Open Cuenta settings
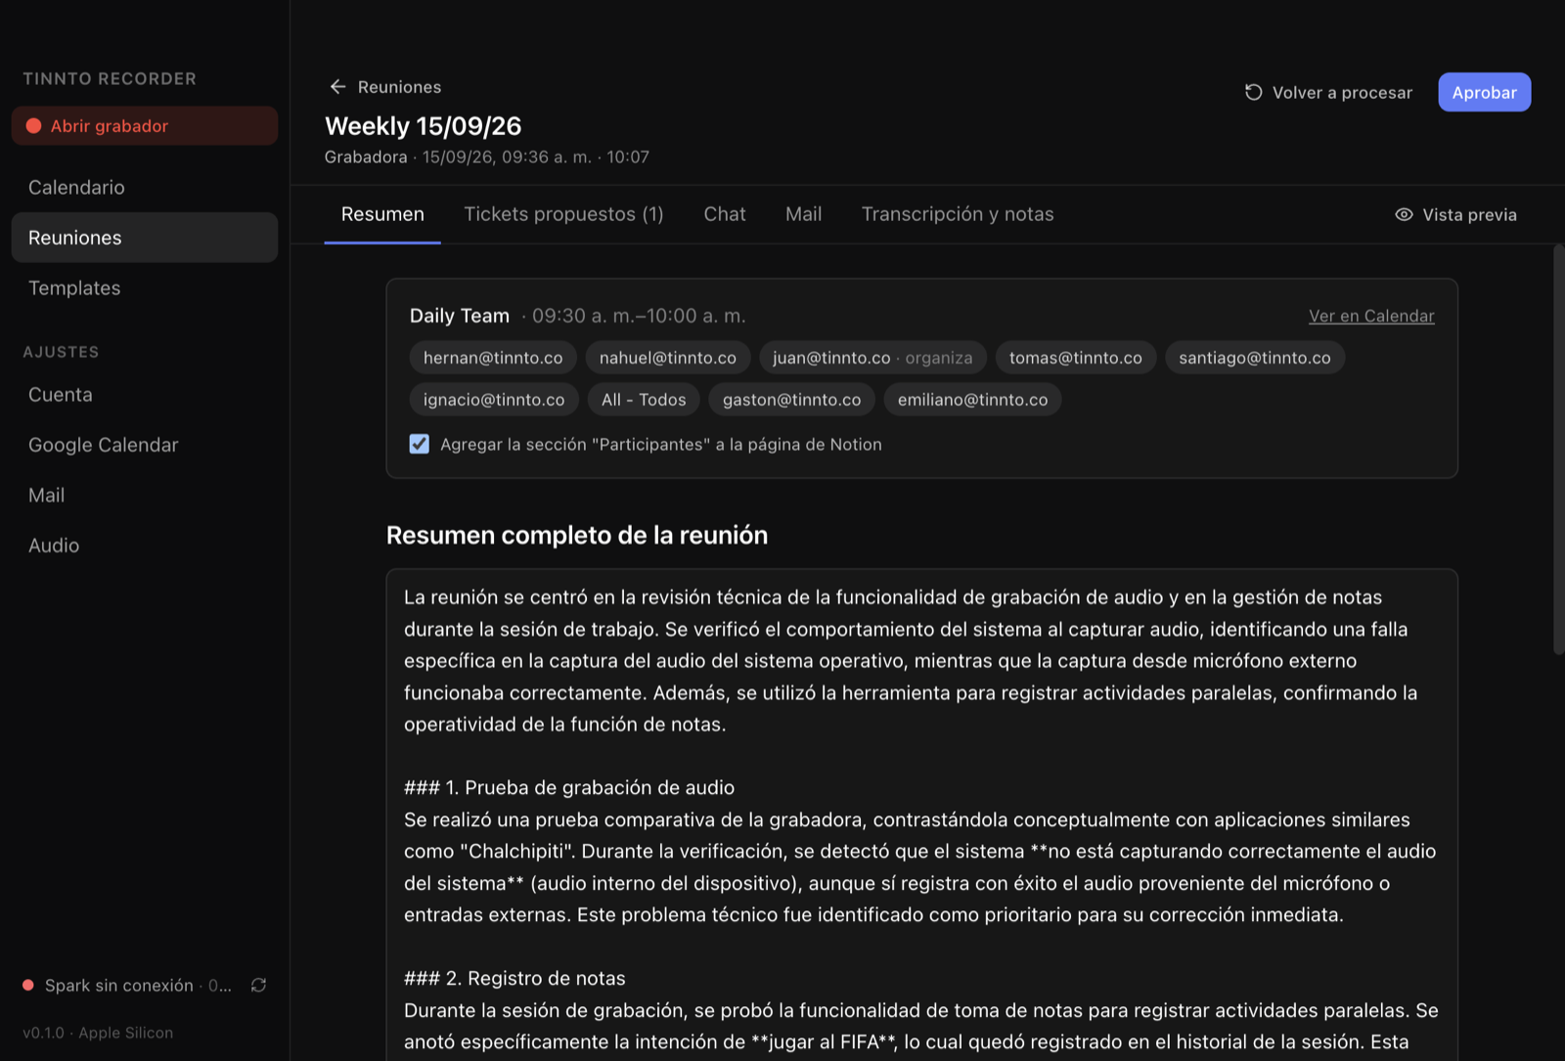1565x1061 pixels. pos(145,394)
